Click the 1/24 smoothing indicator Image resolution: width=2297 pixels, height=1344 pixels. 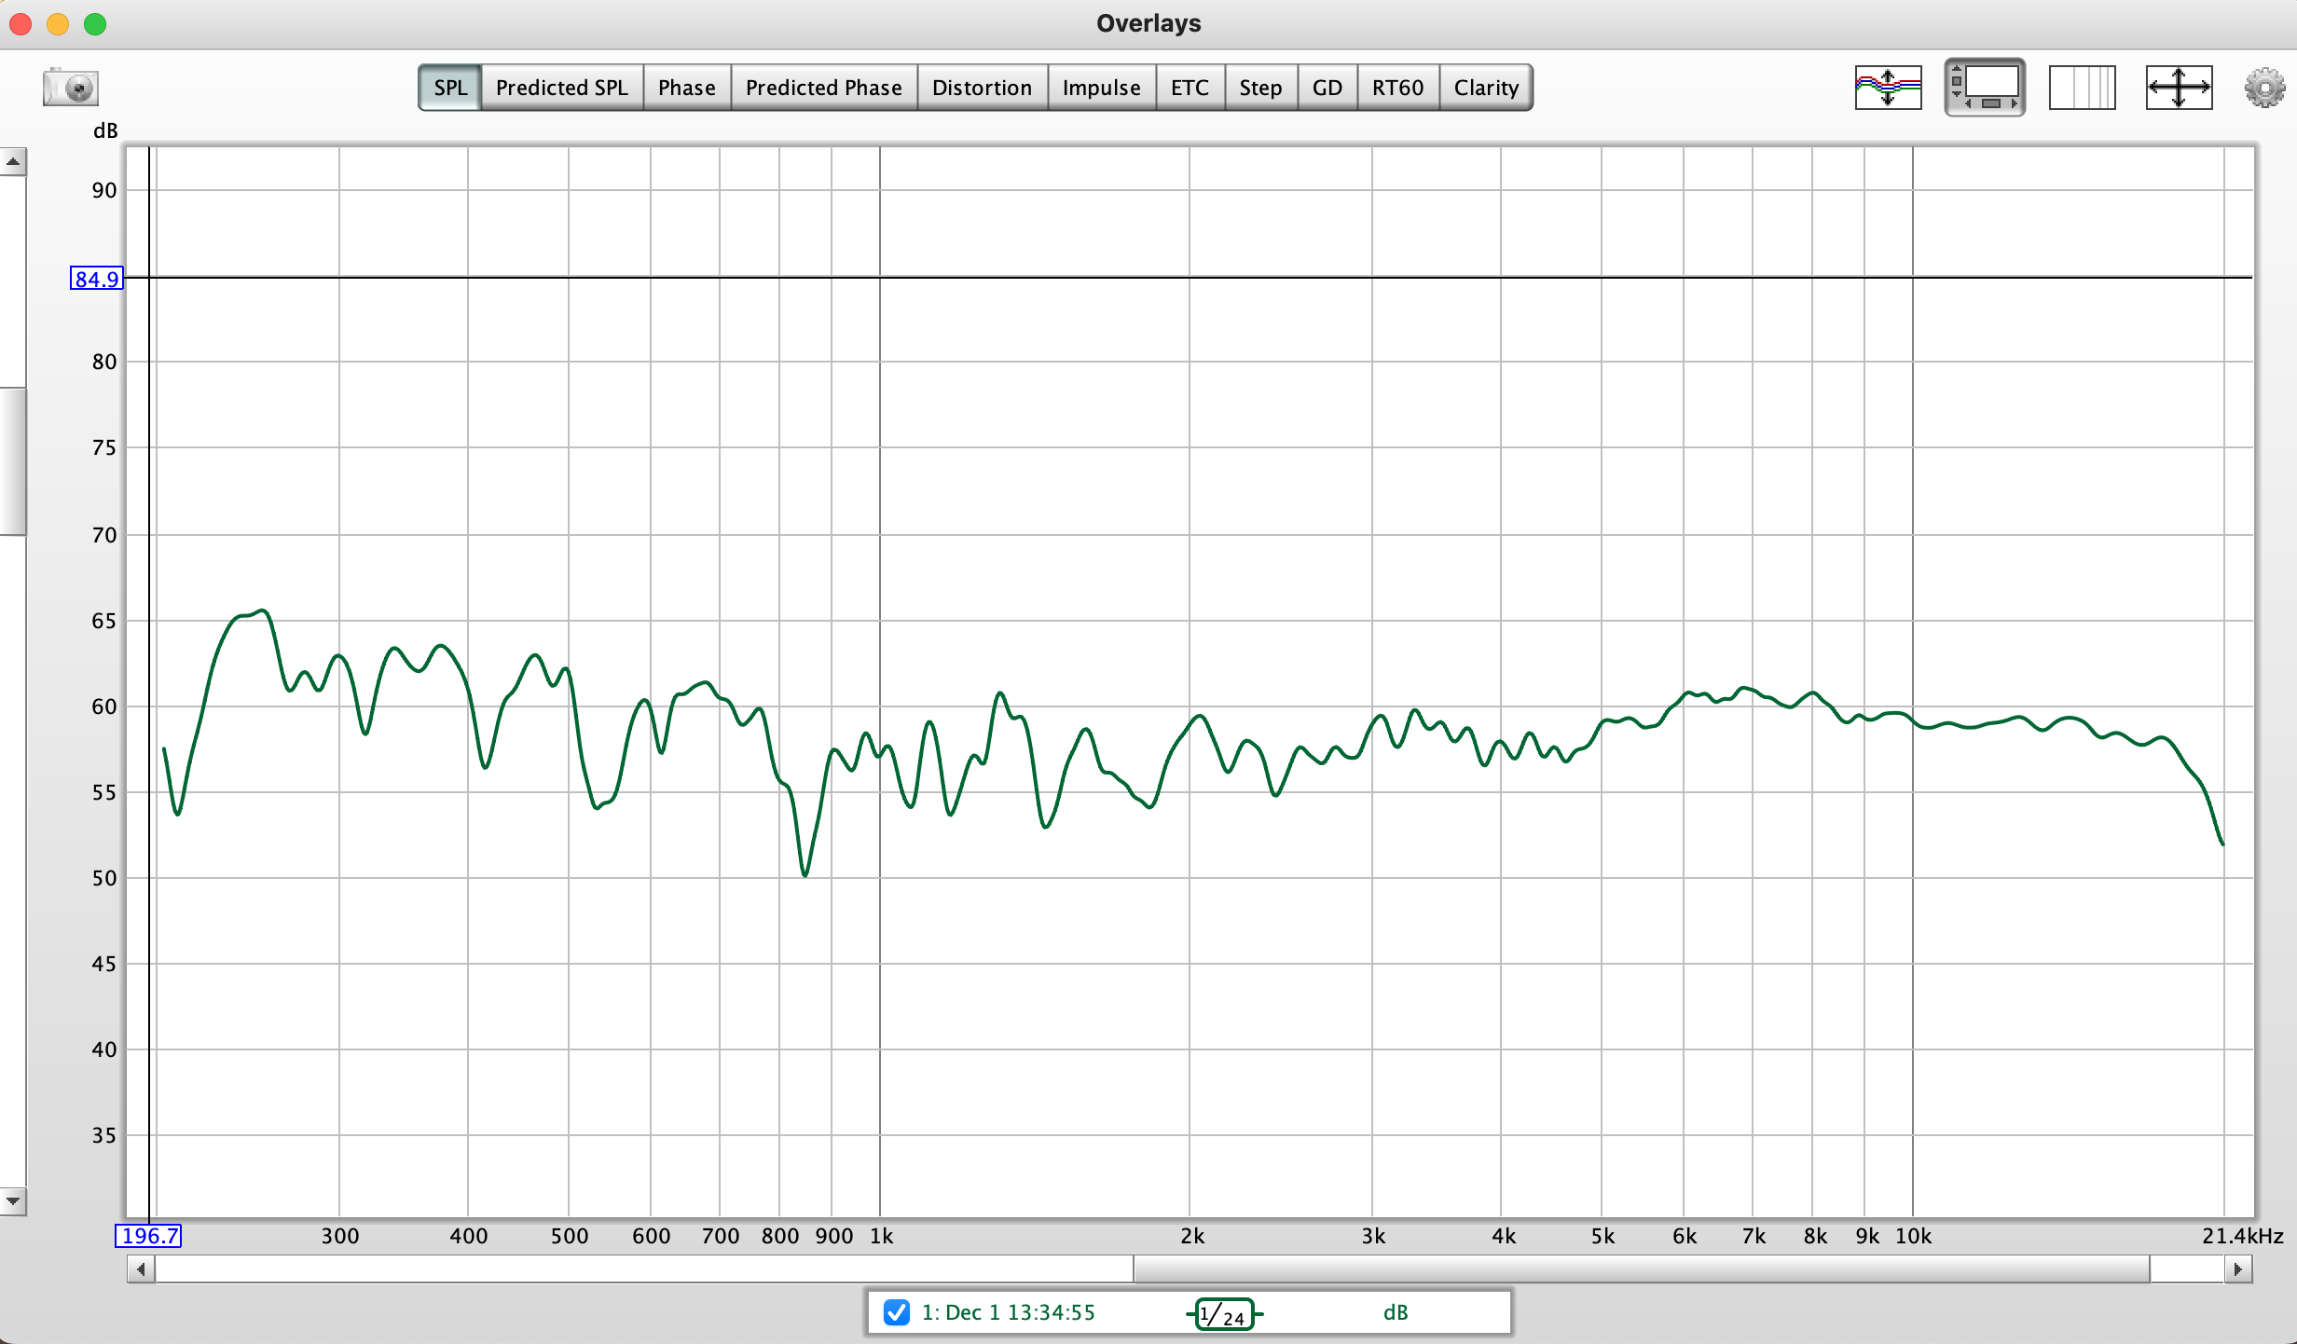coord(1224,1314)
